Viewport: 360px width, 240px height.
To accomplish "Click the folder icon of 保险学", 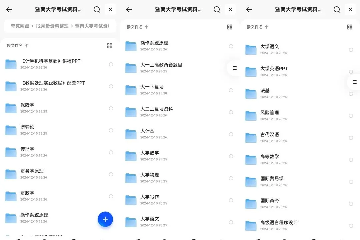I will (11, 108).
